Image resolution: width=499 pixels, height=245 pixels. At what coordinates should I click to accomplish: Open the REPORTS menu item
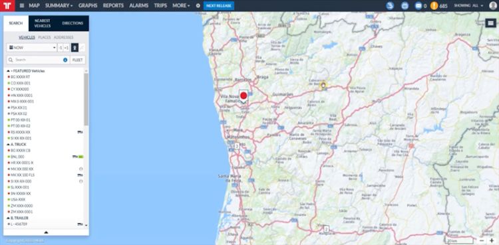pyautogui.click(x=113, y=6)
